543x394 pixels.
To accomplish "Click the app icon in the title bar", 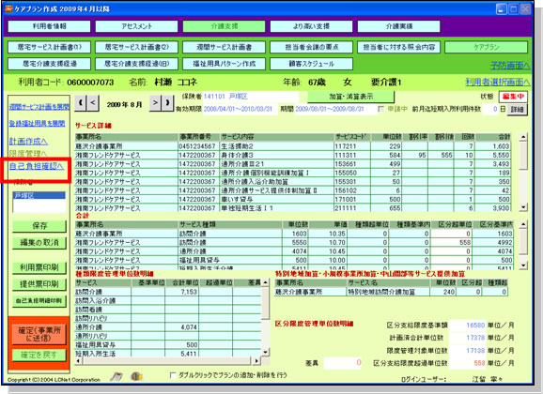I will [x=8, y=8].
